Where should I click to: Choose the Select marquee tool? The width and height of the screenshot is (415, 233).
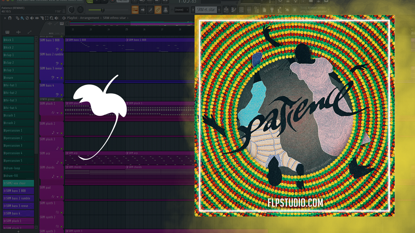click(x=47, y=18)
